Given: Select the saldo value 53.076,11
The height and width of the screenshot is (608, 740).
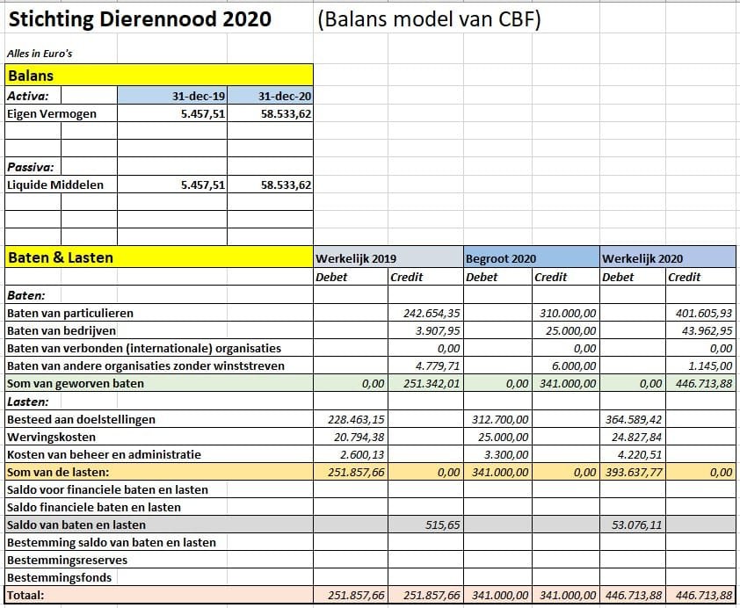Looking at the screenshot, I should pyautogui.click(x=632, y=525).
